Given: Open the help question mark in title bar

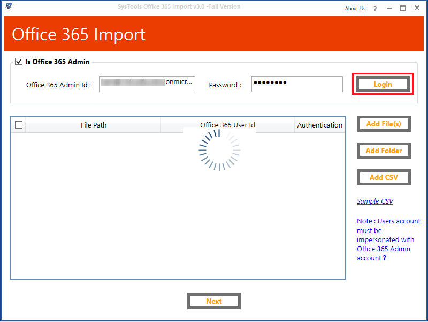Looking at the screenshot, I should [x=375, y=8].
